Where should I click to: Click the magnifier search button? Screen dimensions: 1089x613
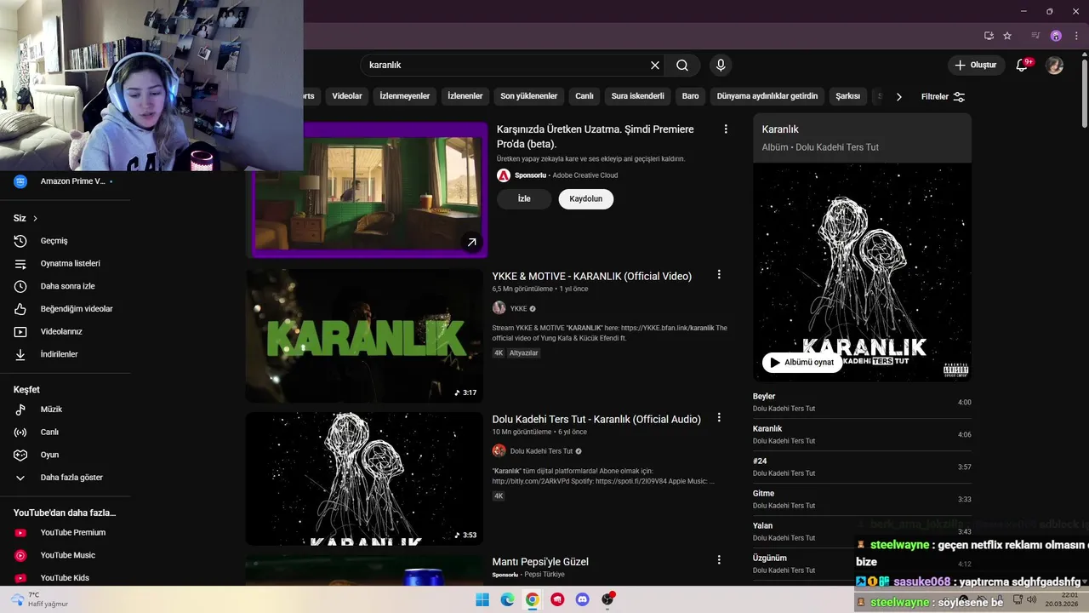coord(682,65)
